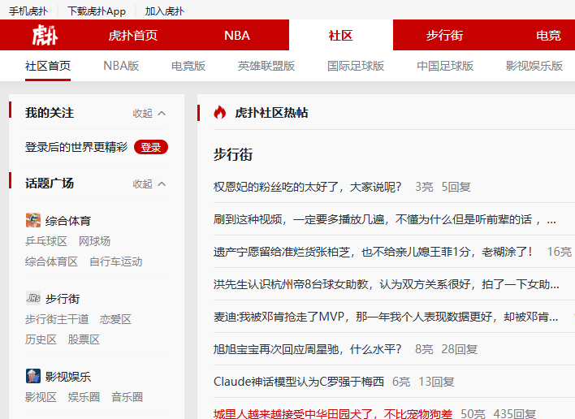Open the 乒乓球区 sub-forum link
Viewport: 575px width, 419px height.
click(x=46, y=241)
